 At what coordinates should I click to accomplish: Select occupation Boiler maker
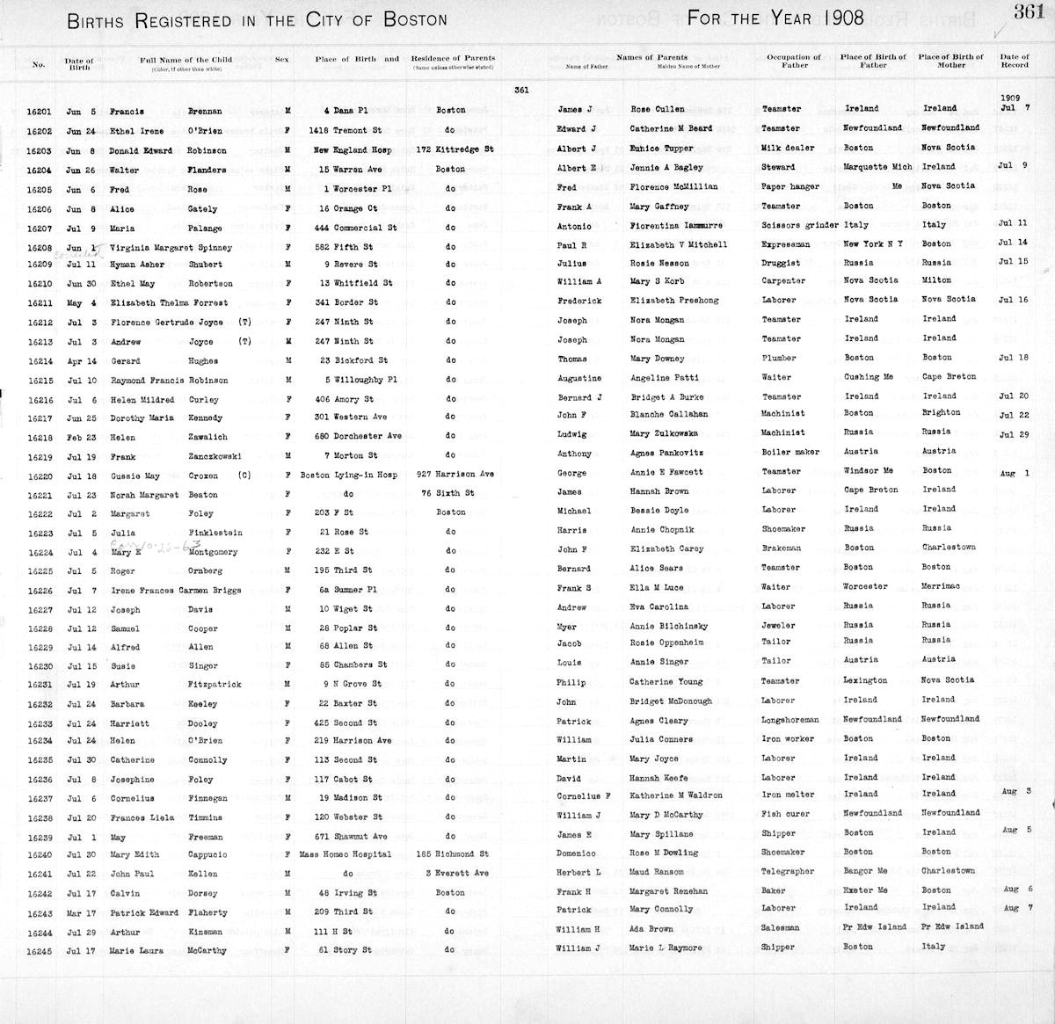790,453
